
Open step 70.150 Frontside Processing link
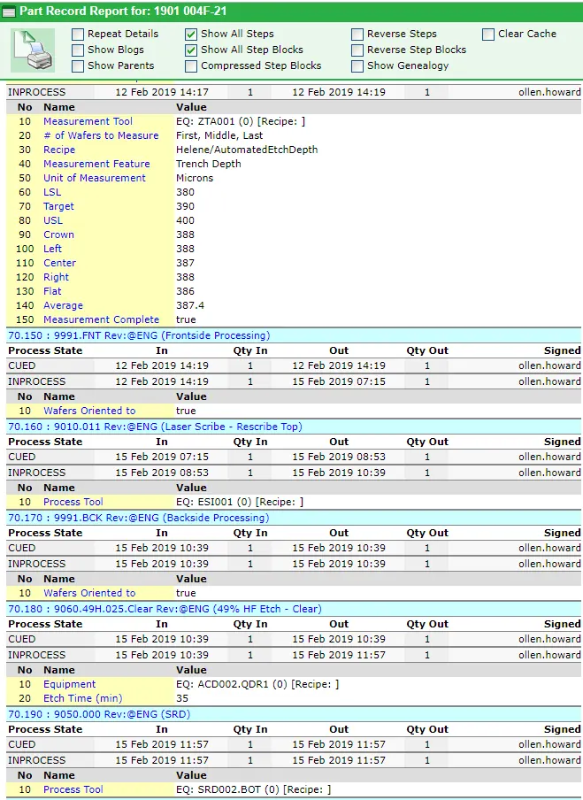click(x=139, y=335)
